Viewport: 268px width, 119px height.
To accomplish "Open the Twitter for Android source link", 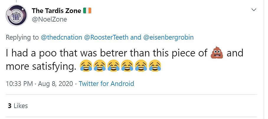I will tap(106, 84).
